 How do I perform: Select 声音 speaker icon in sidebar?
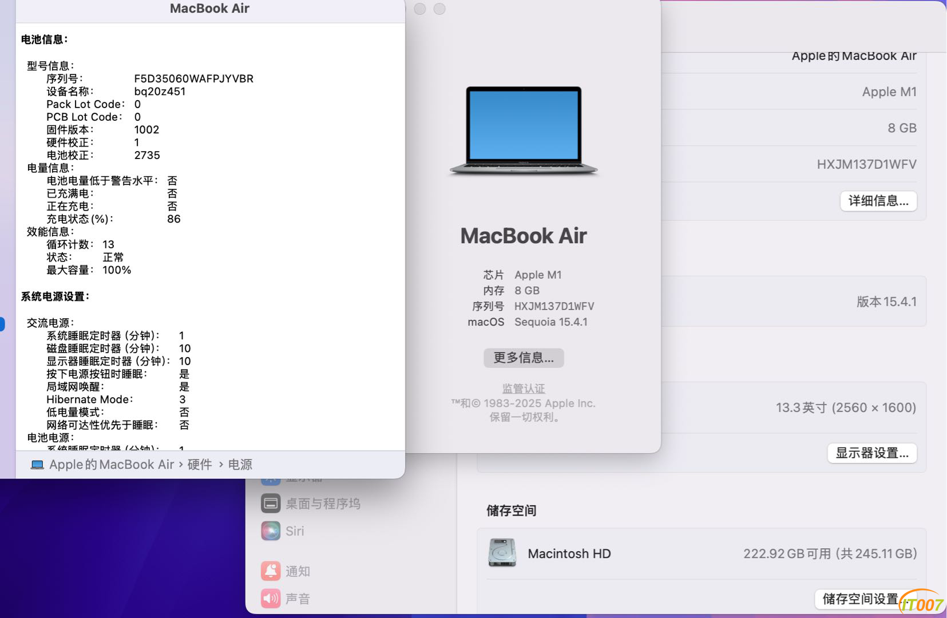point(271,599)
